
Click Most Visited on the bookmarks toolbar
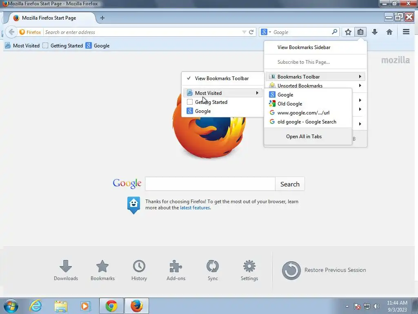point(22,46)
